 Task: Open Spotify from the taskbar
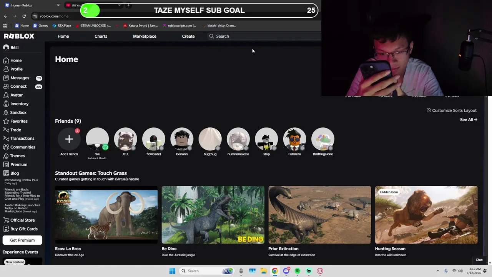pos(298,271)
